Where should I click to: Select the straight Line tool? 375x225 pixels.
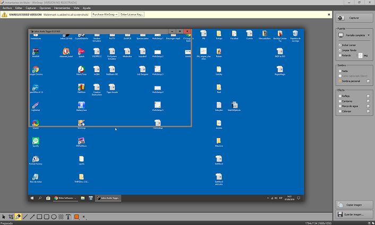(25, 217)
